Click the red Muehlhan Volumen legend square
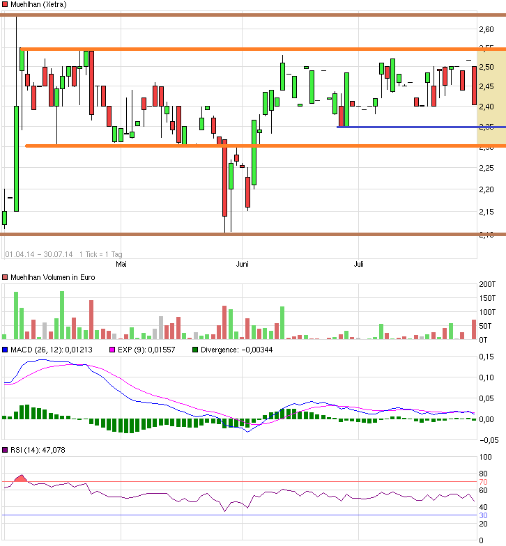 (x=5, y=277)
